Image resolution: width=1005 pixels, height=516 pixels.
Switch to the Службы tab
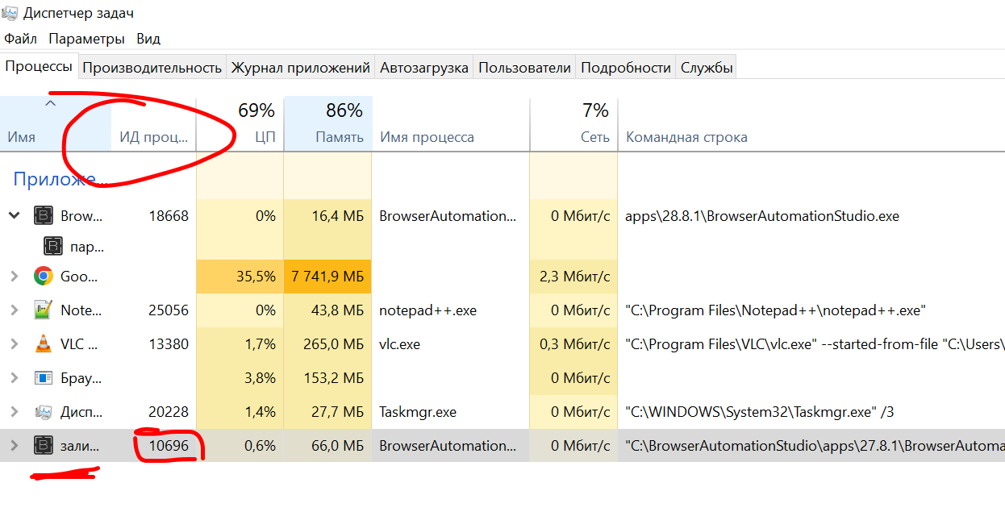[706, 66]
